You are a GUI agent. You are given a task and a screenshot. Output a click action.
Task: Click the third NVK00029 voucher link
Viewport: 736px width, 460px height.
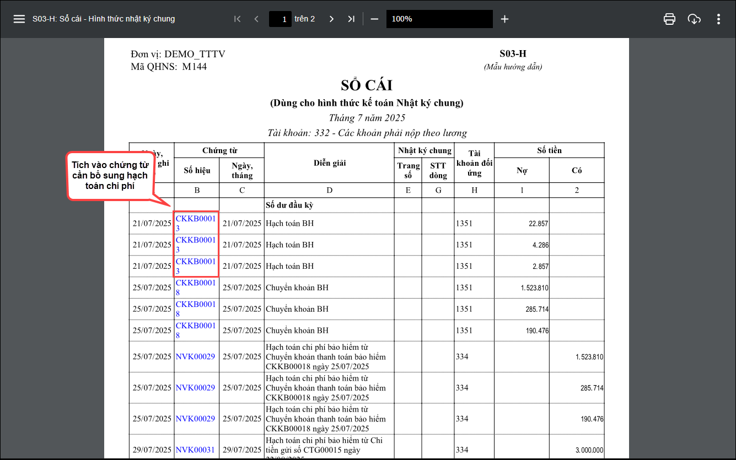pyautogui.click(x=195, y=419)
